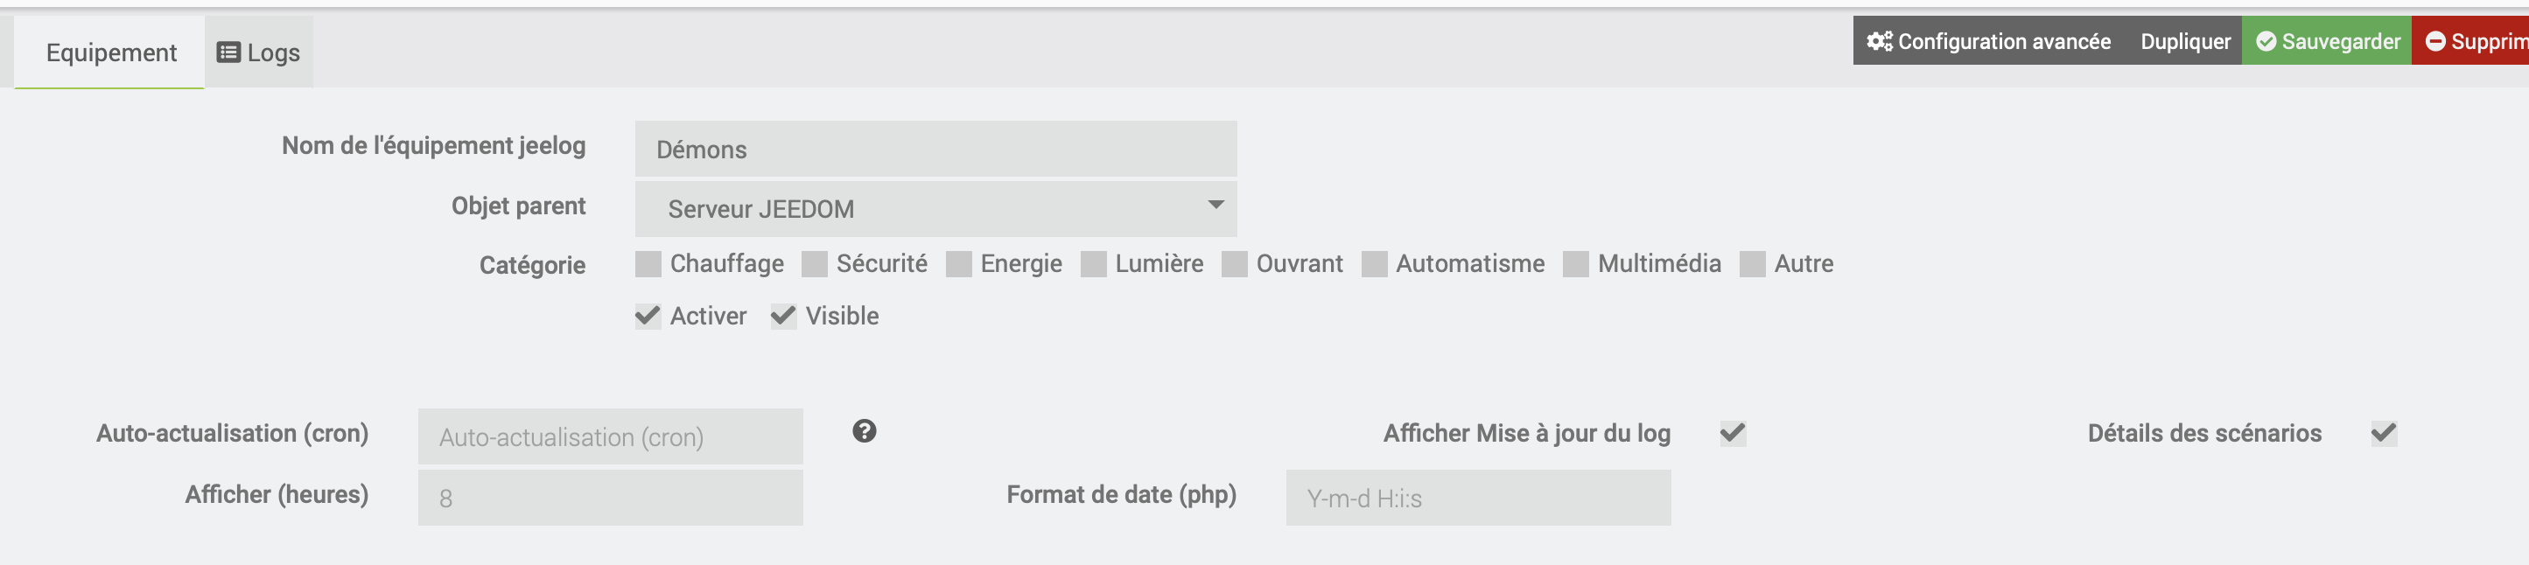Toggle the Activer checkbox
Viewport: 2529px width, 565px height.
(x=648, y=316)
